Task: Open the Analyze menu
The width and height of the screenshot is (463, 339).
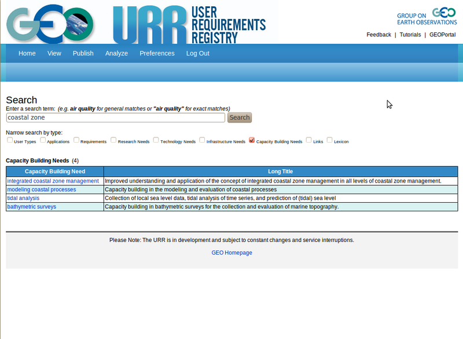Action: (x=116, y=53)
